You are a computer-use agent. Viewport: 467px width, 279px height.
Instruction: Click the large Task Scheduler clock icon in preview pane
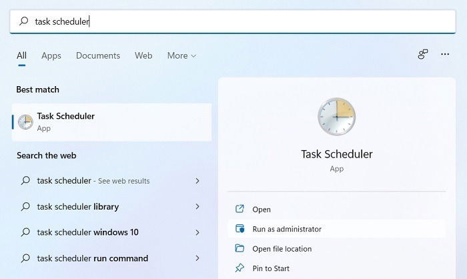coord(336,117)
